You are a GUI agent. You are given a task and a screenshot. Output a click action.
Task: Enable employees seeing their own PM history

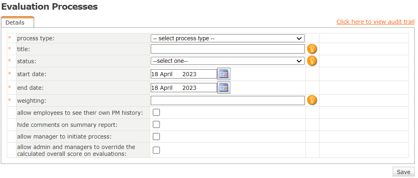click(x=156, y=112)
